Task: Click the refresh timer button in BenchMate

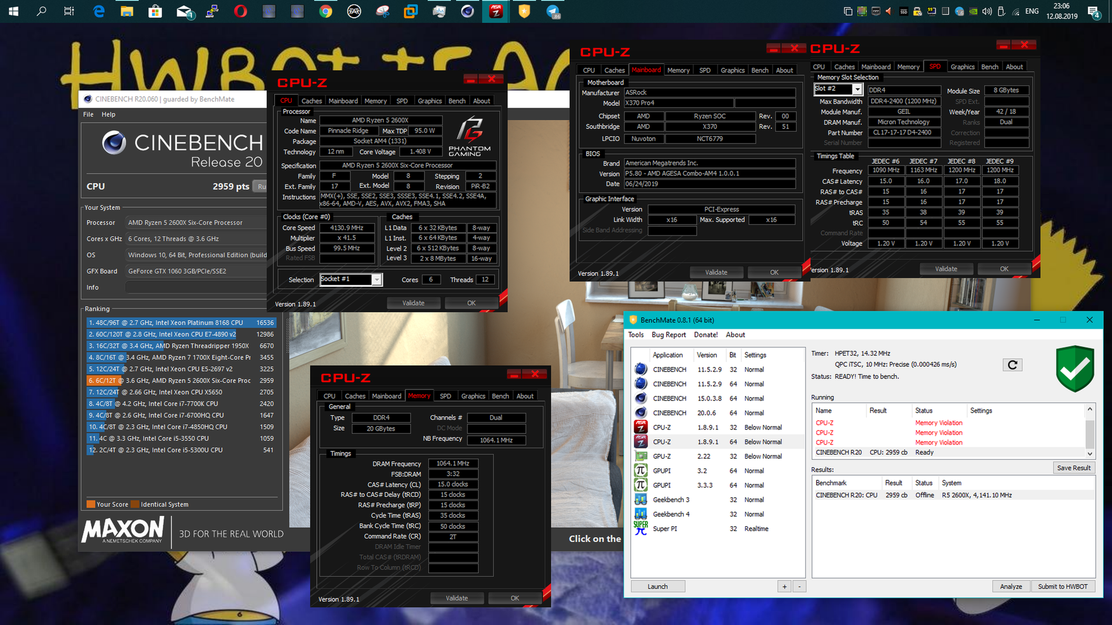Action: pos(1012,365)
